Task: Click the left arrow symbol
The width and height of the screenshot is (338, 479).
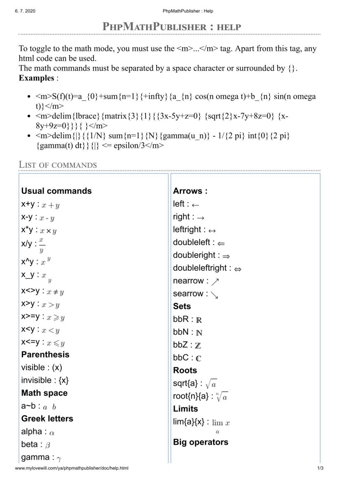Action: (195, 205)
